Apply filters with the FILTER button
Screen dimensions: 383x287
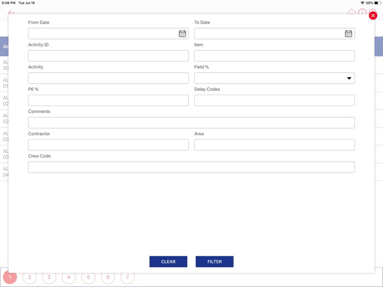(x=214, y=262)
